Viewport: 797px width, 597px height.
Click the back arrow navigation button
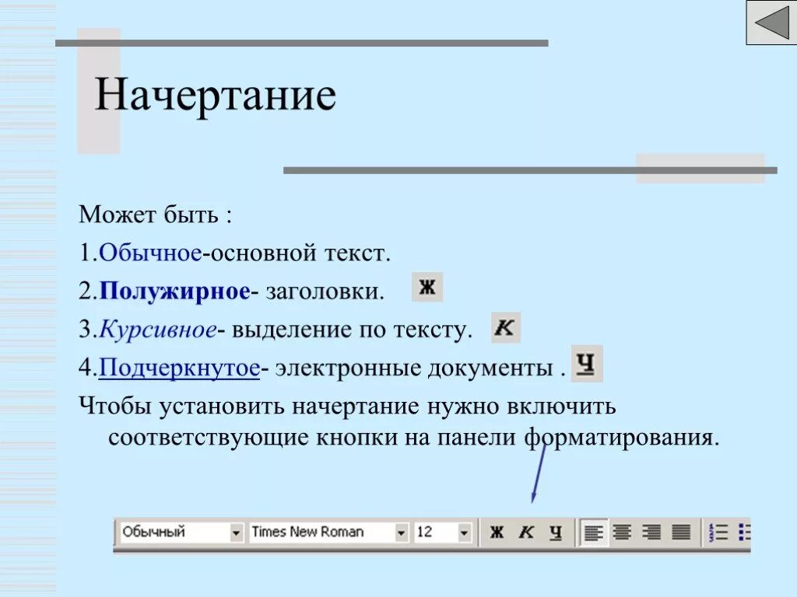tap(771, 23)
